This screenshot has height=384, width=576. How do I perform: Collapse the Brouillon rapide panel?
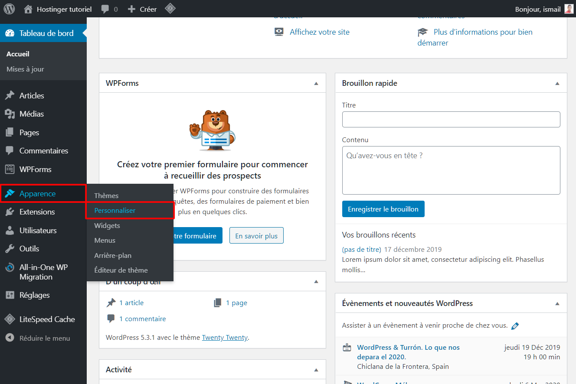pyautogui.click(x=557, y=82)
